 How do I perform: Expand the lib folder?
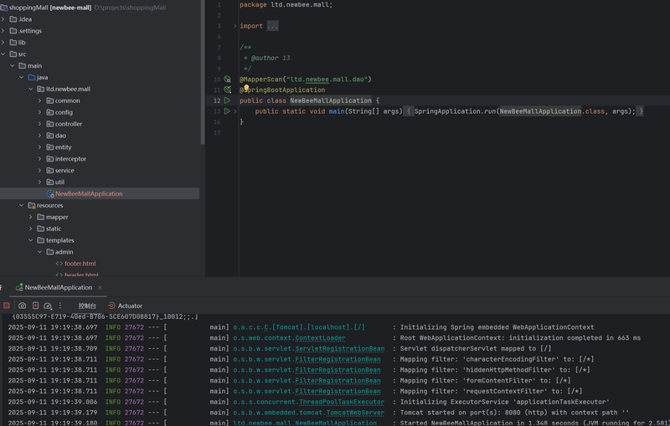coord(3,42)
